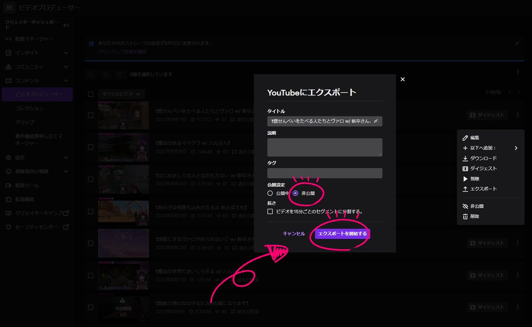Click the 視聴者向け報酬 icon
532x327 pixels.
pos(8,171)
